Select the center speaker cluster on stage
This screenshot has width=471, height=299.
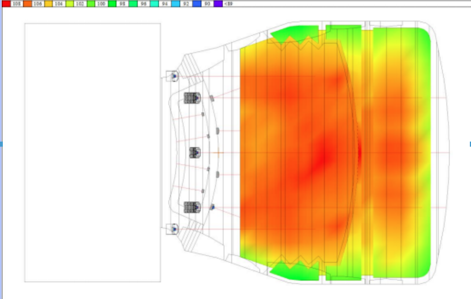coord(194,152)
